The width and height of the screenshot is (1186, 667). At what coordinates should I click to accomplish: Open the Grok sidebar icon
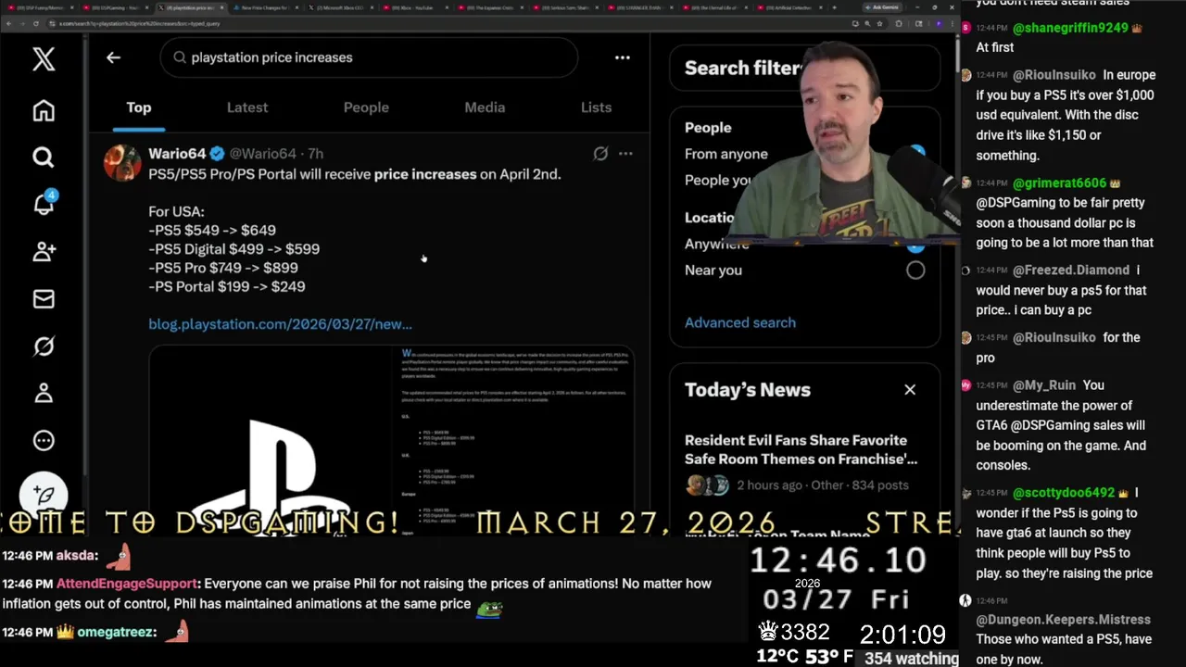pyautogui.click(x=44, y=346)
